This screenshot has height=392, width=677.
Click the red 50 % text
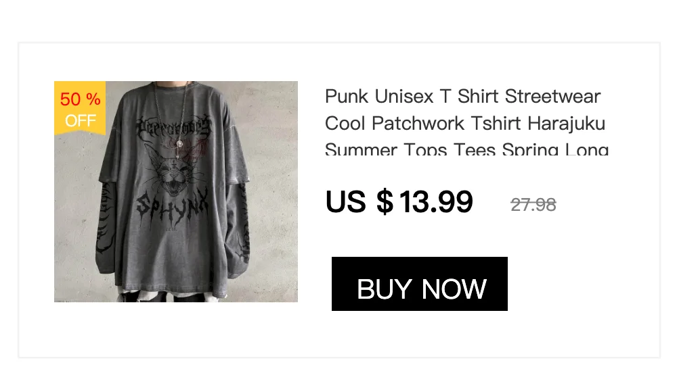[x=80, y=99]
